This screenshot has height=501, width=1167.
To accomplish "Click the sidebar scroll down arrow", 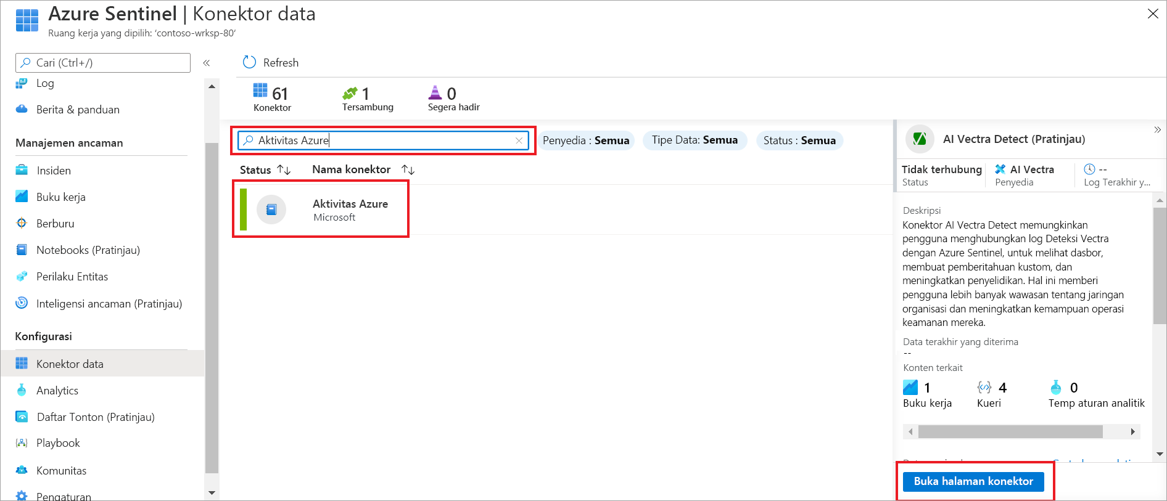I will [x=212, y=492].
